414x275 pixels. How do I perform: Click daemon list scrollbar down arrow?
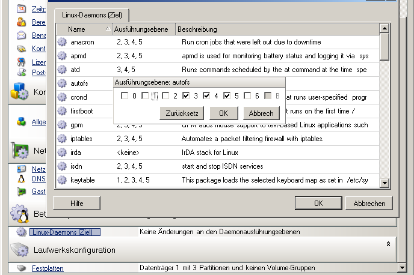[385, 183]
